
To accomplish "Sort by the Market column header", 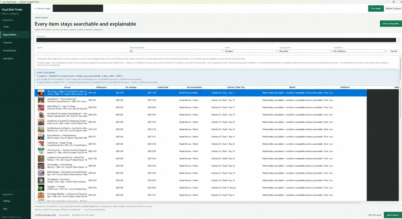I will 292,87.
